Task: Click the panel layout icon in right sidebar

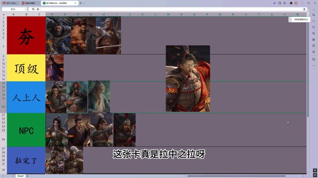Action: [x=314, y=59]
